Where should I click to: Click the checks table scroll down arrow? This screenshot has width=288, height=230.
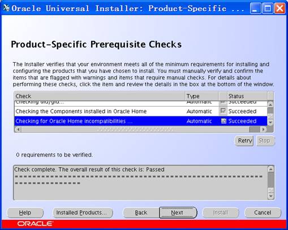[x=270, y=123]
